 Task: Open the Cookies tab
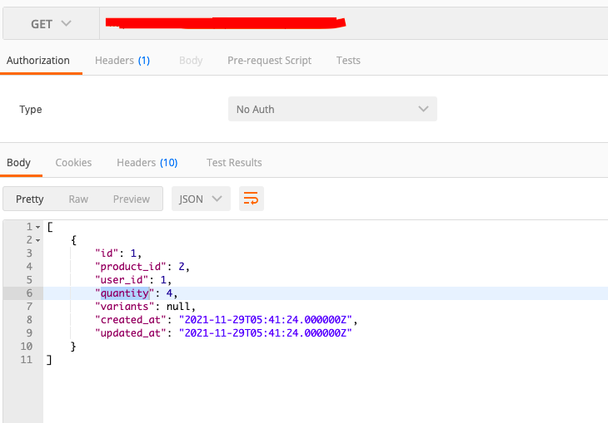pos(73,163)
